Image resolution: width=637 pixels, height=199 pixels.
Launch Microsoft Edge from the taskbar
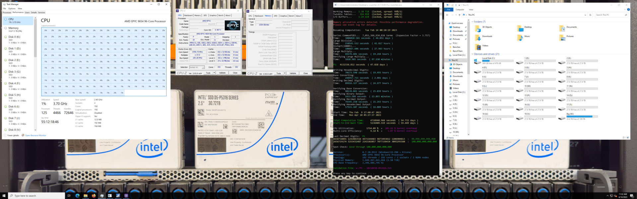point(77,196)
